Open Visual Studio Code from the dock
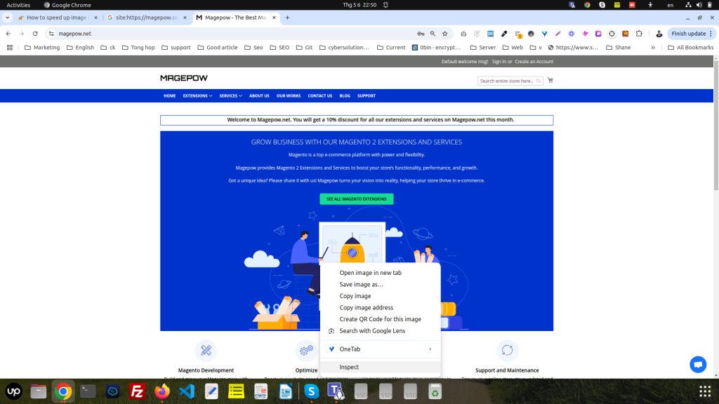The width and height of the screenshot is (719, 404). (187, 391)
